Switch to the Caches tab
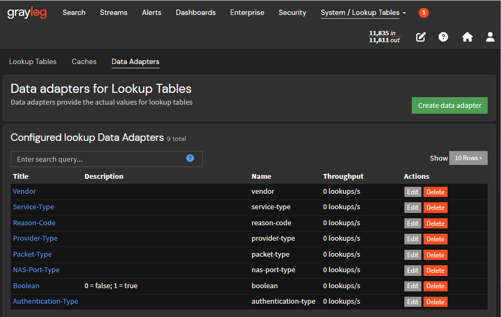This screenshot has height=317, width=501. click(x=84, y=61)
